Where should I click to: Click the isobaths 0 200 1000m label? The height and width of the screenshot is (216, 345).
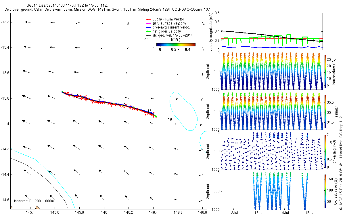(34, 201)
